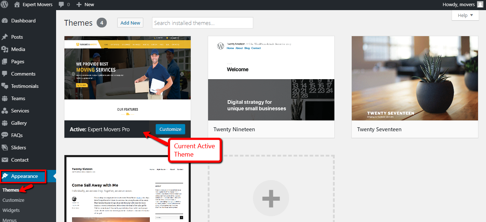Viewport: 486px width, 222px height.
Task: Click the Twenty Nineteen theme name
Action: click(234, 129)
